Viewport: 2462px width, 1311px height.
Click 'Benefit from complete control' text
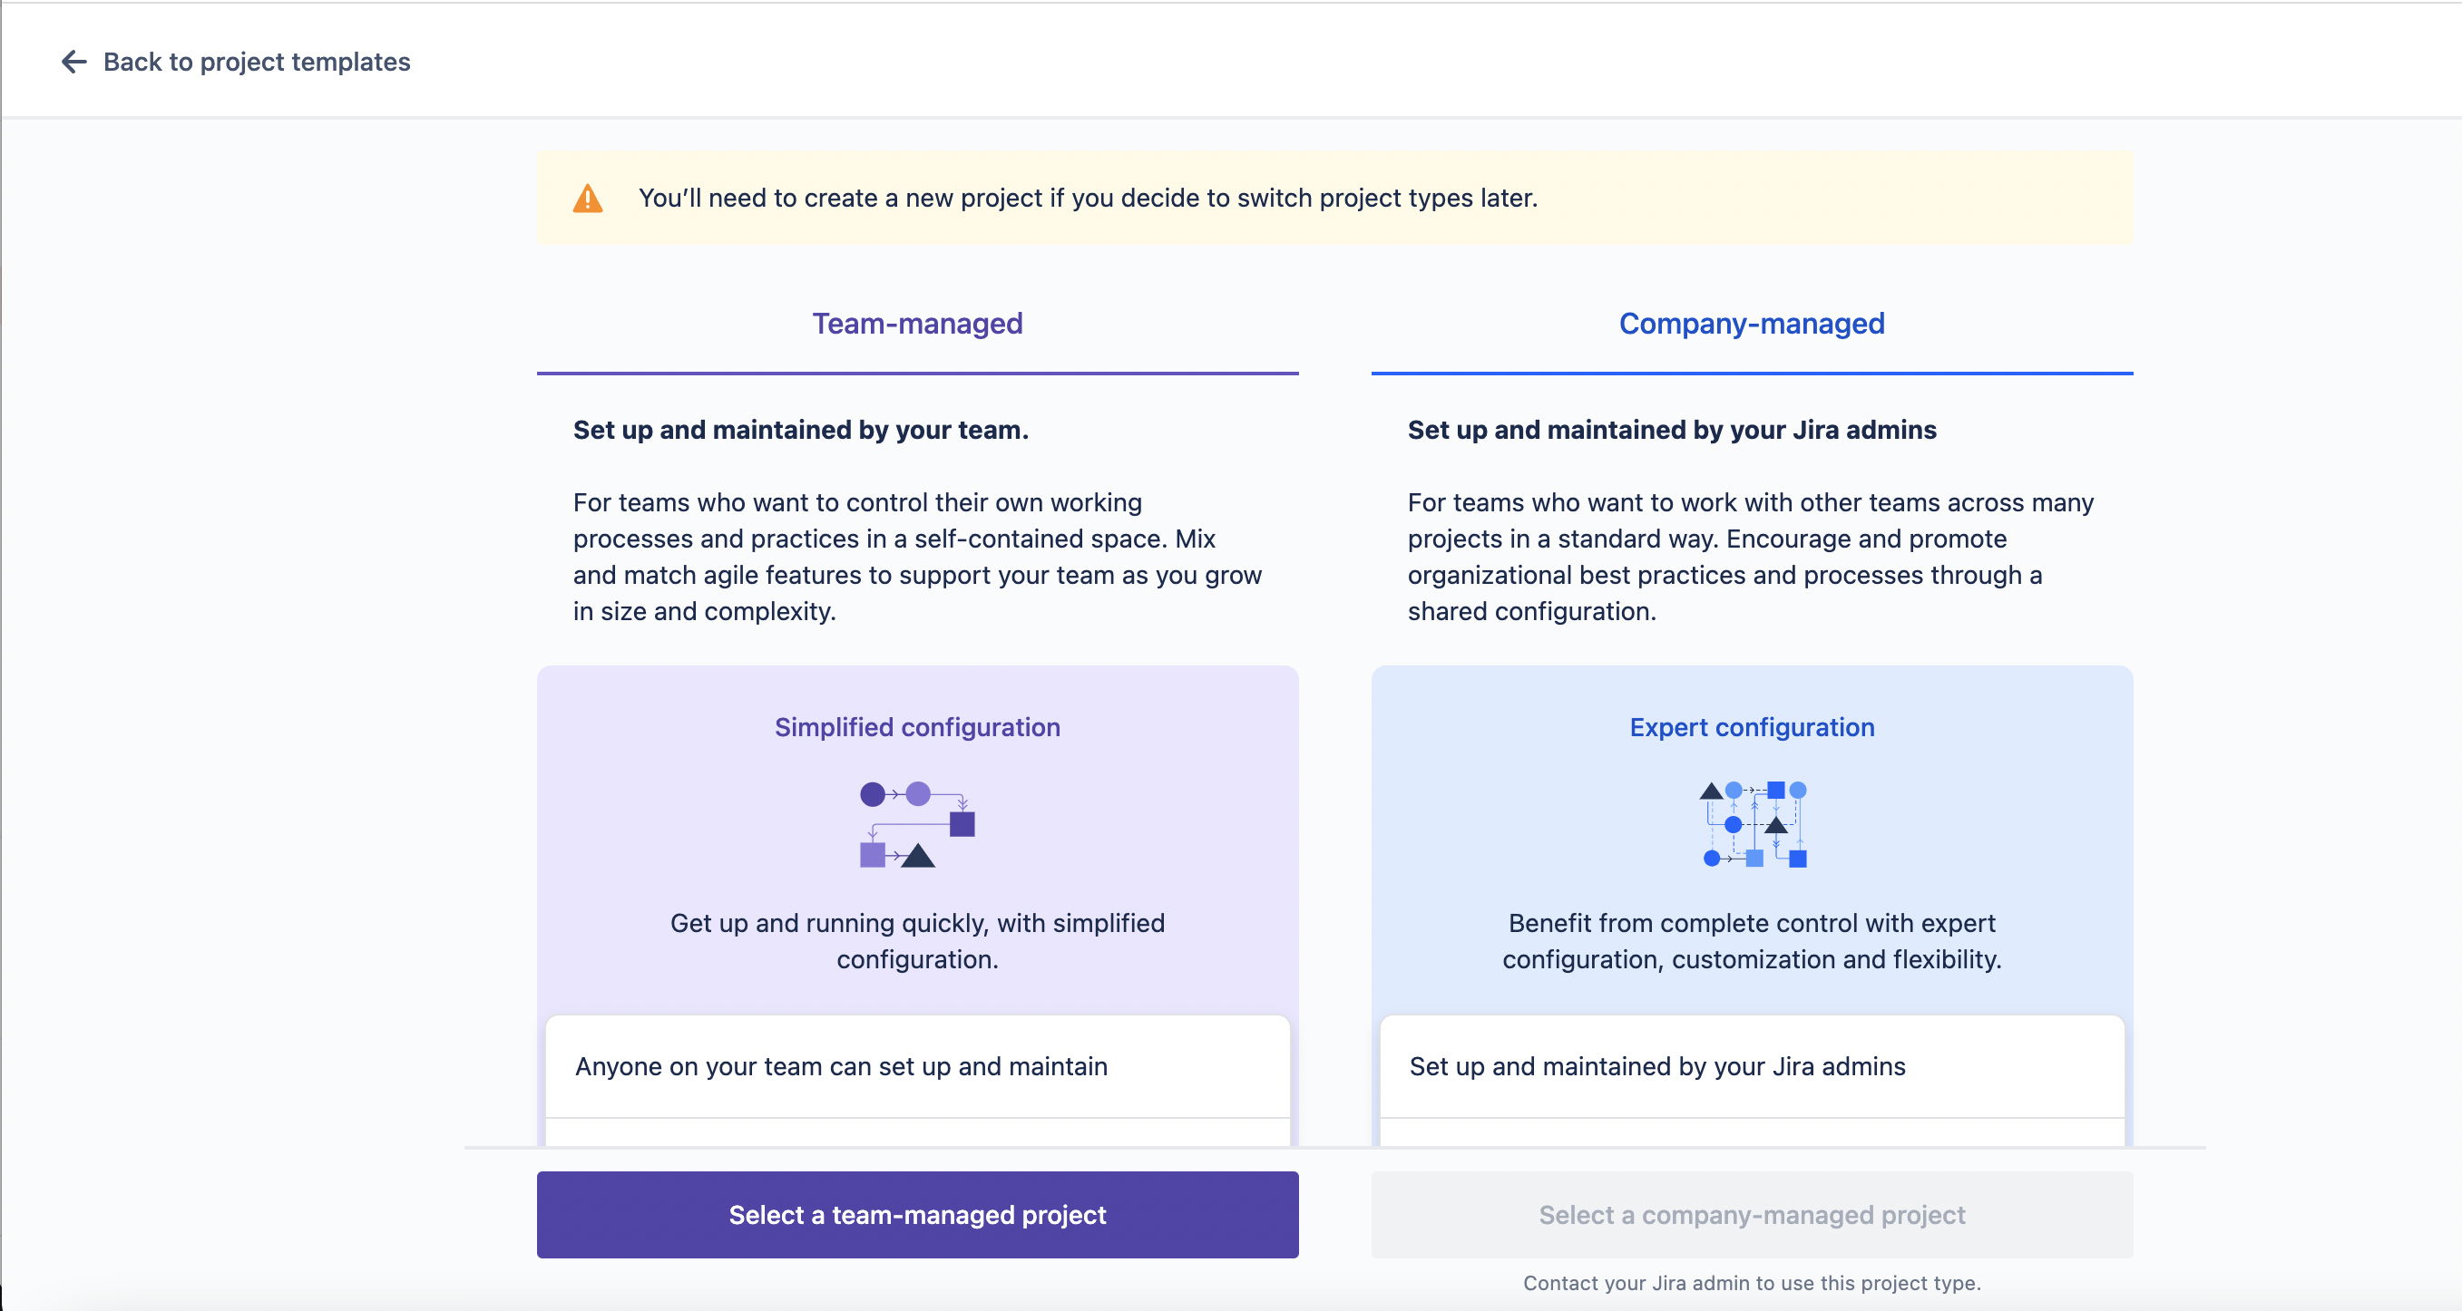1752,941
